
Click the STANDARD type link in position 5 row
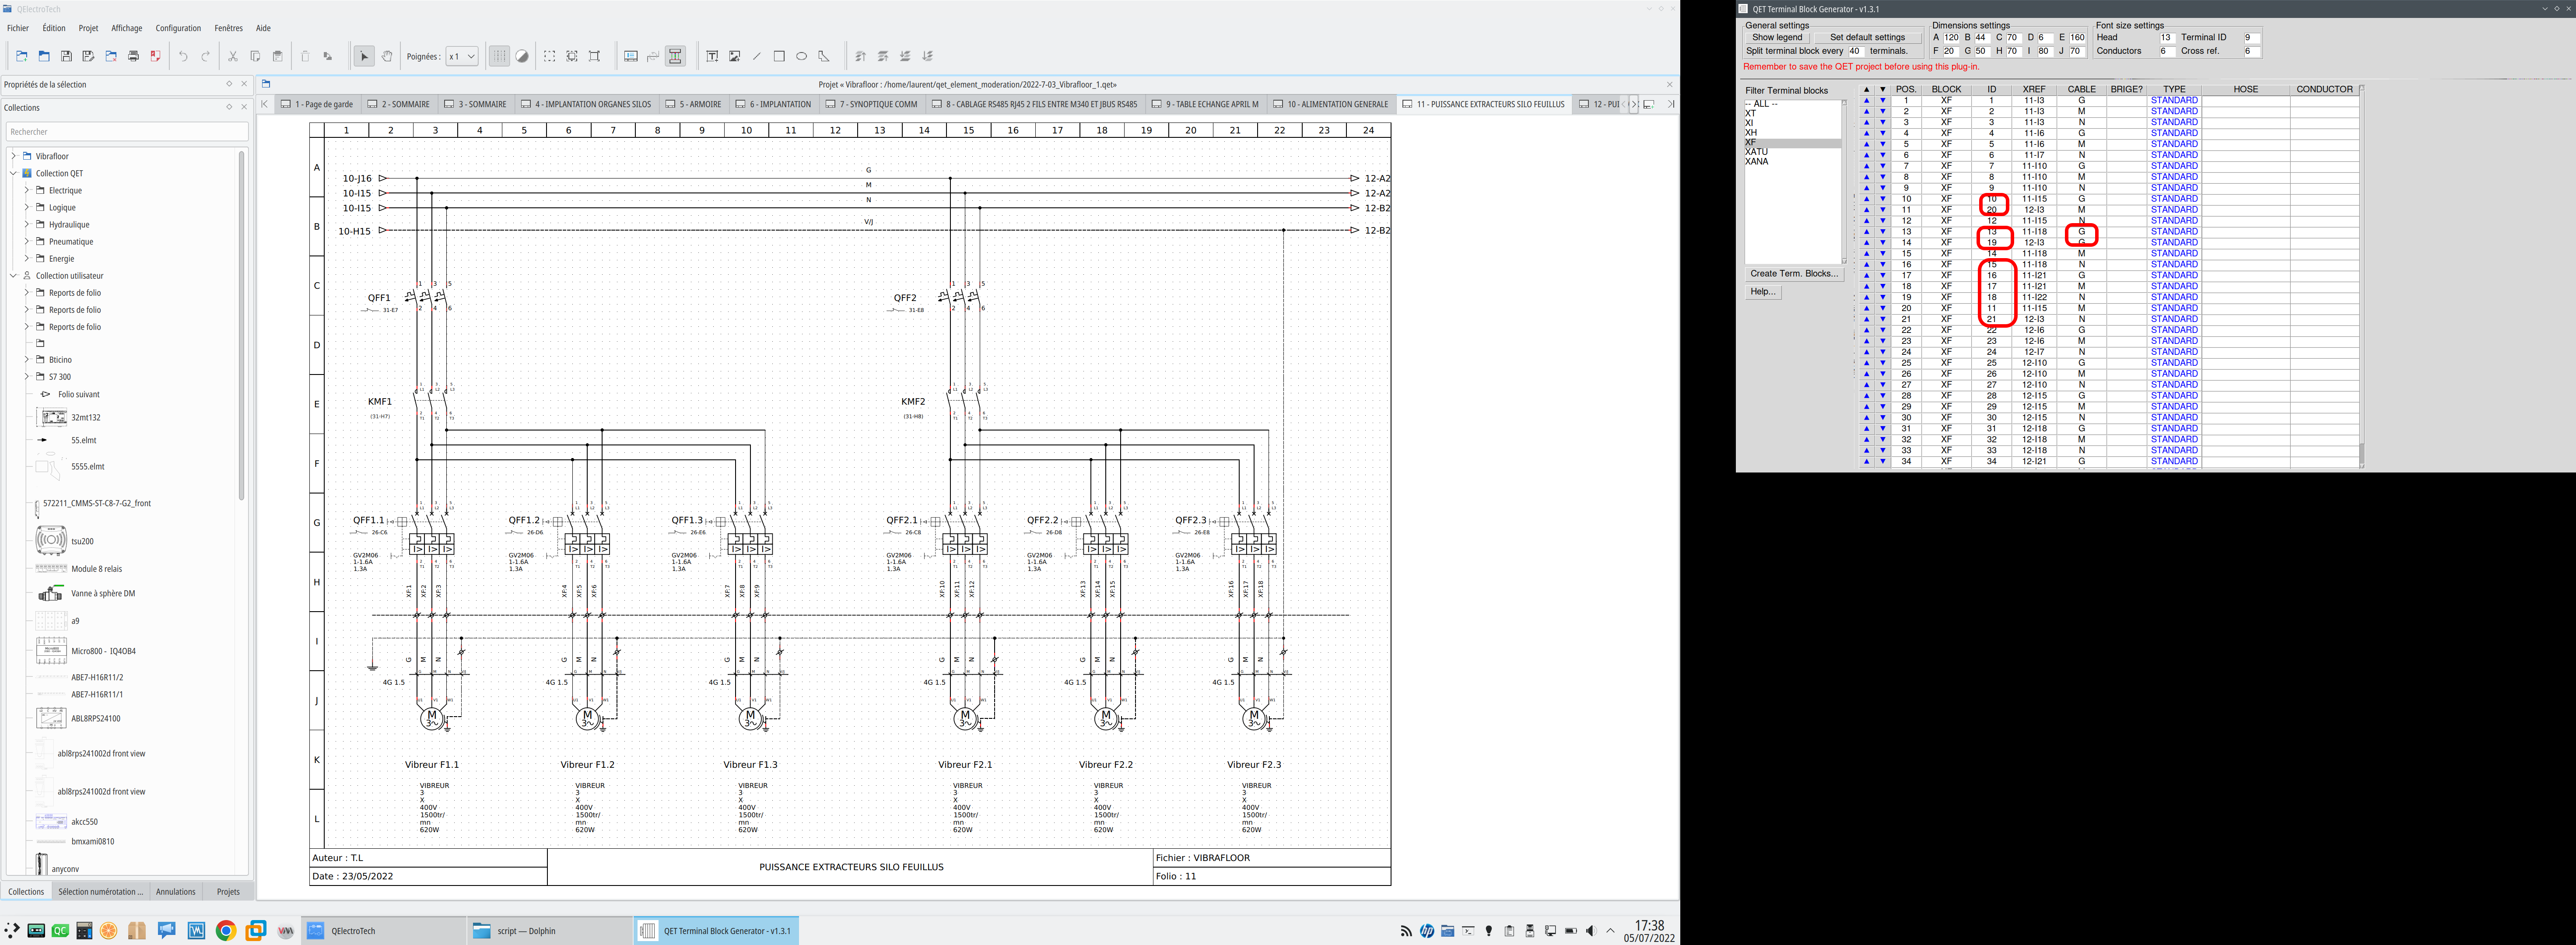(x=2174, y=144)
